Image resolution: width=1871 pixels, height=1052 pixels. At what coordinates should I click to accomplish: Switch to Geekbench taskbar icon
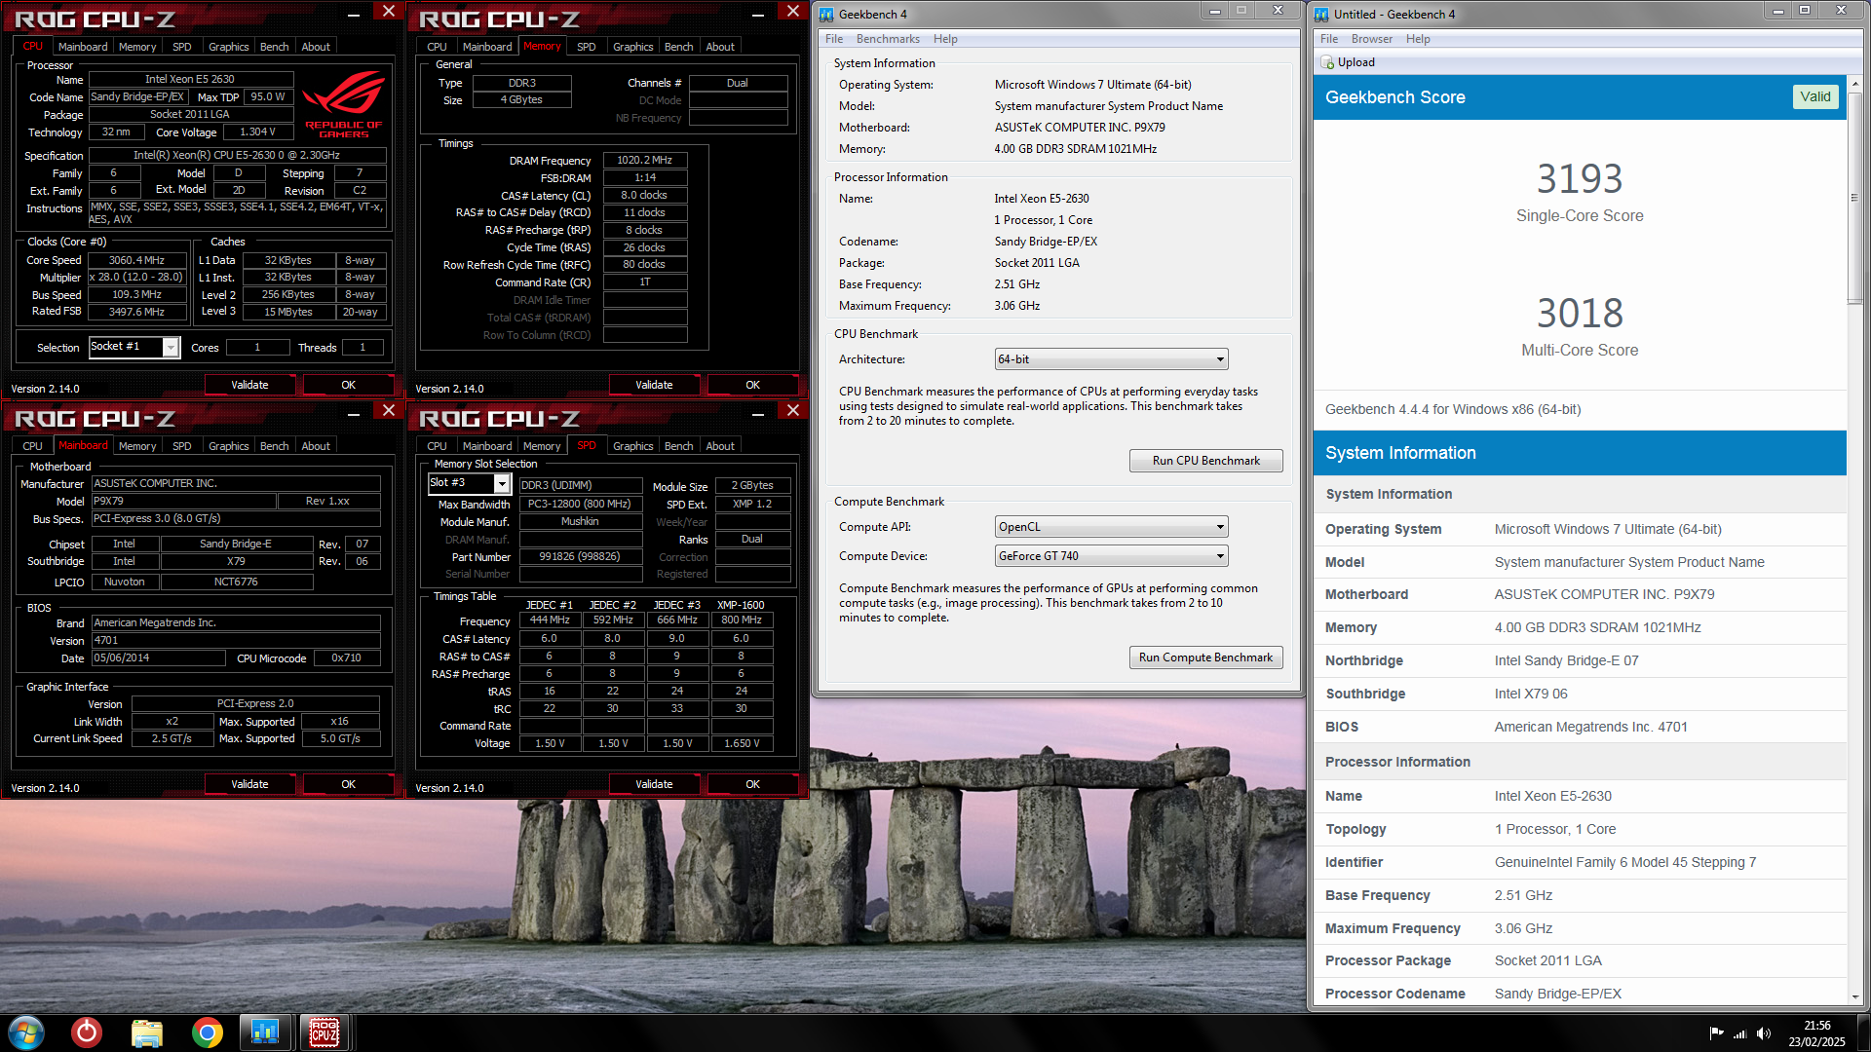[x=265, y=1033]
